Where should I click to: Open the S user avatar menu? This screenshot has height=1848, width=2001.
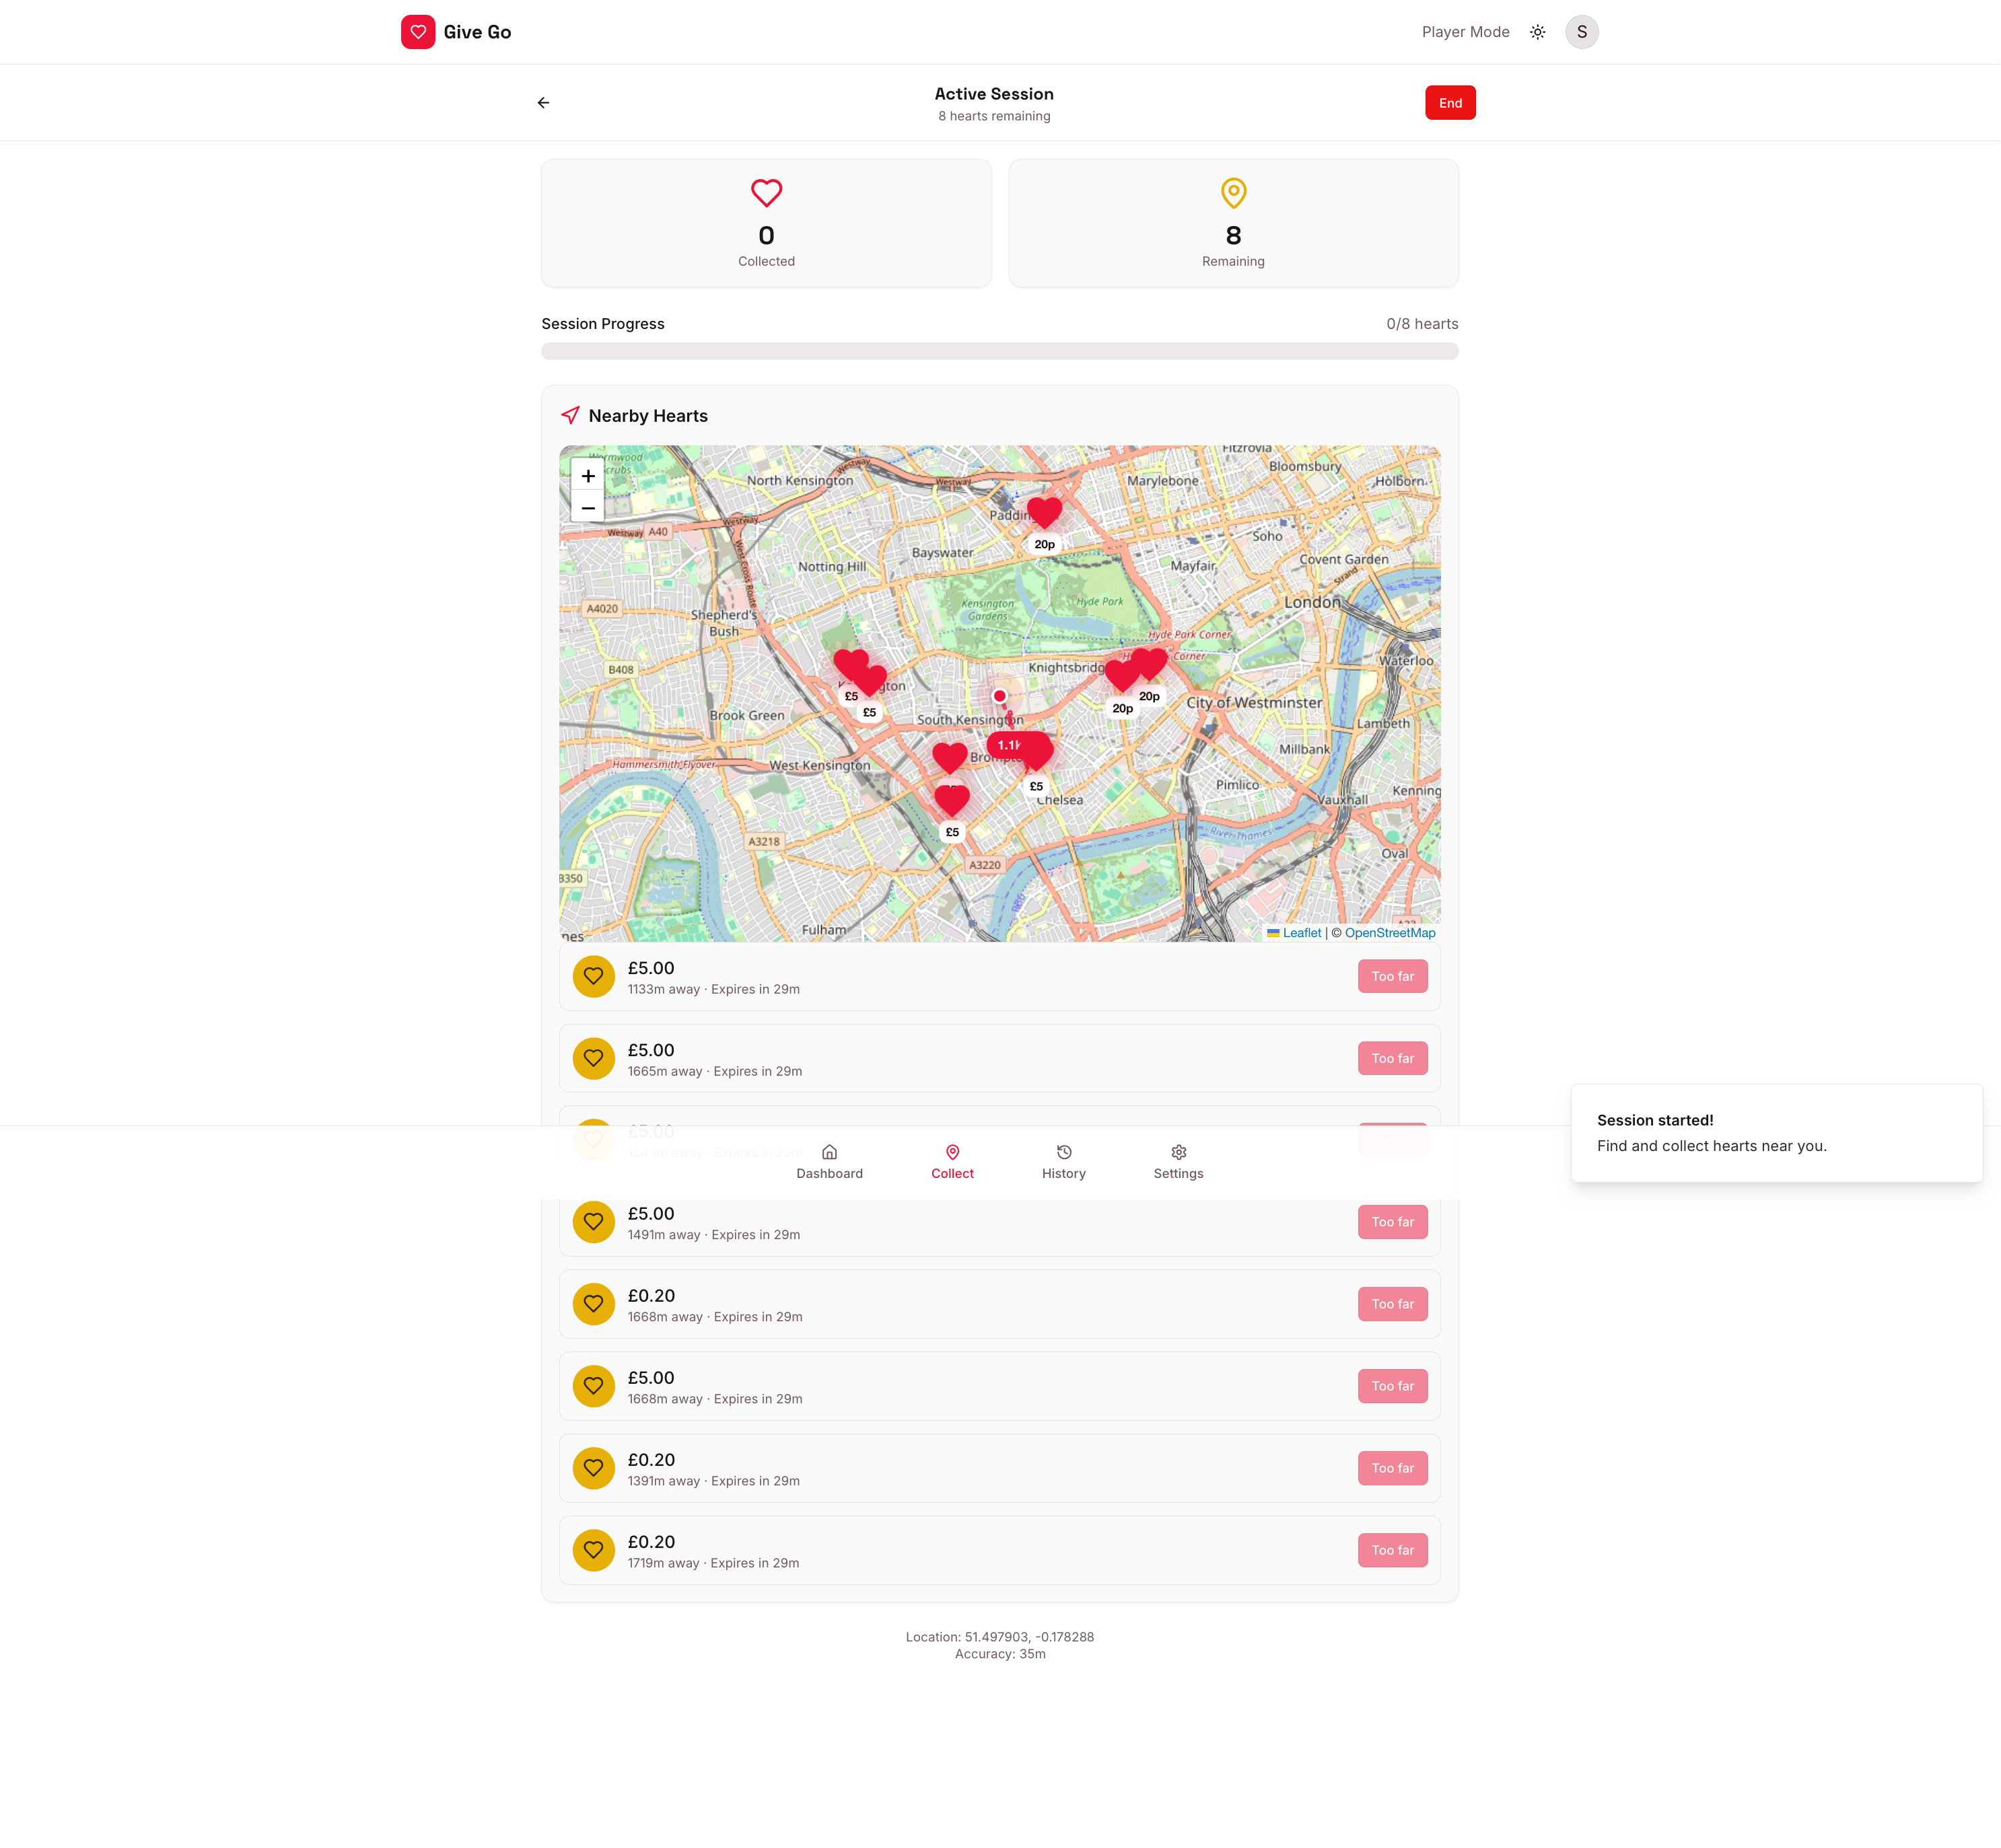(x=1581, y=32)
